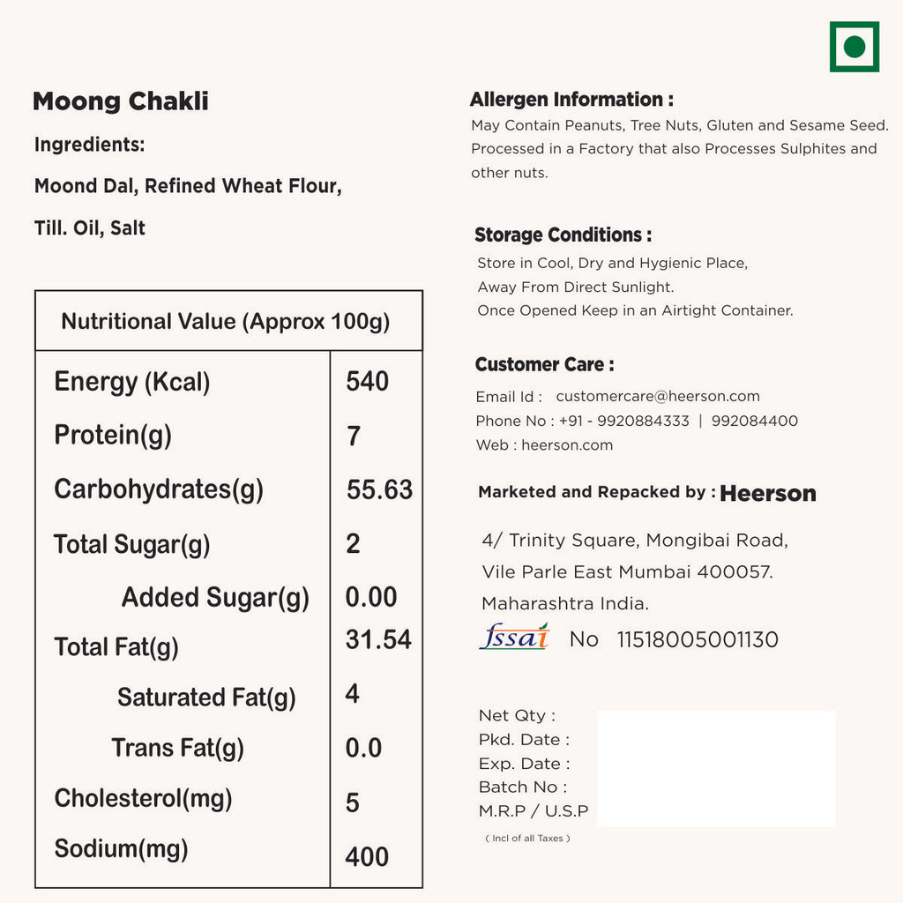Screen dimensions: 903x903
Task: Click the fssai logo
Action: click(514, 637)
